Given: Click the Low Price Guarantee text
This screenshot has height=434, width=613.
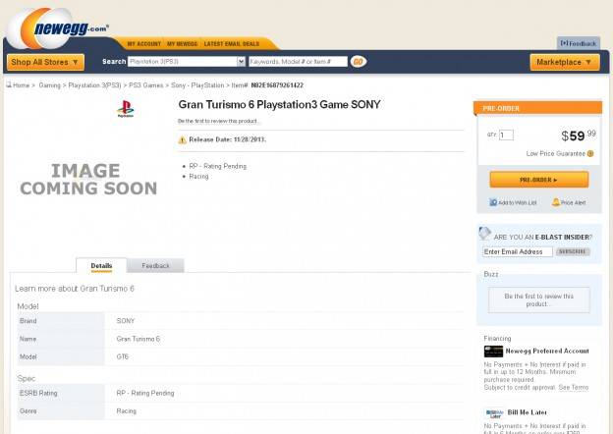Looking at the screenshot, I should point(556,153).
